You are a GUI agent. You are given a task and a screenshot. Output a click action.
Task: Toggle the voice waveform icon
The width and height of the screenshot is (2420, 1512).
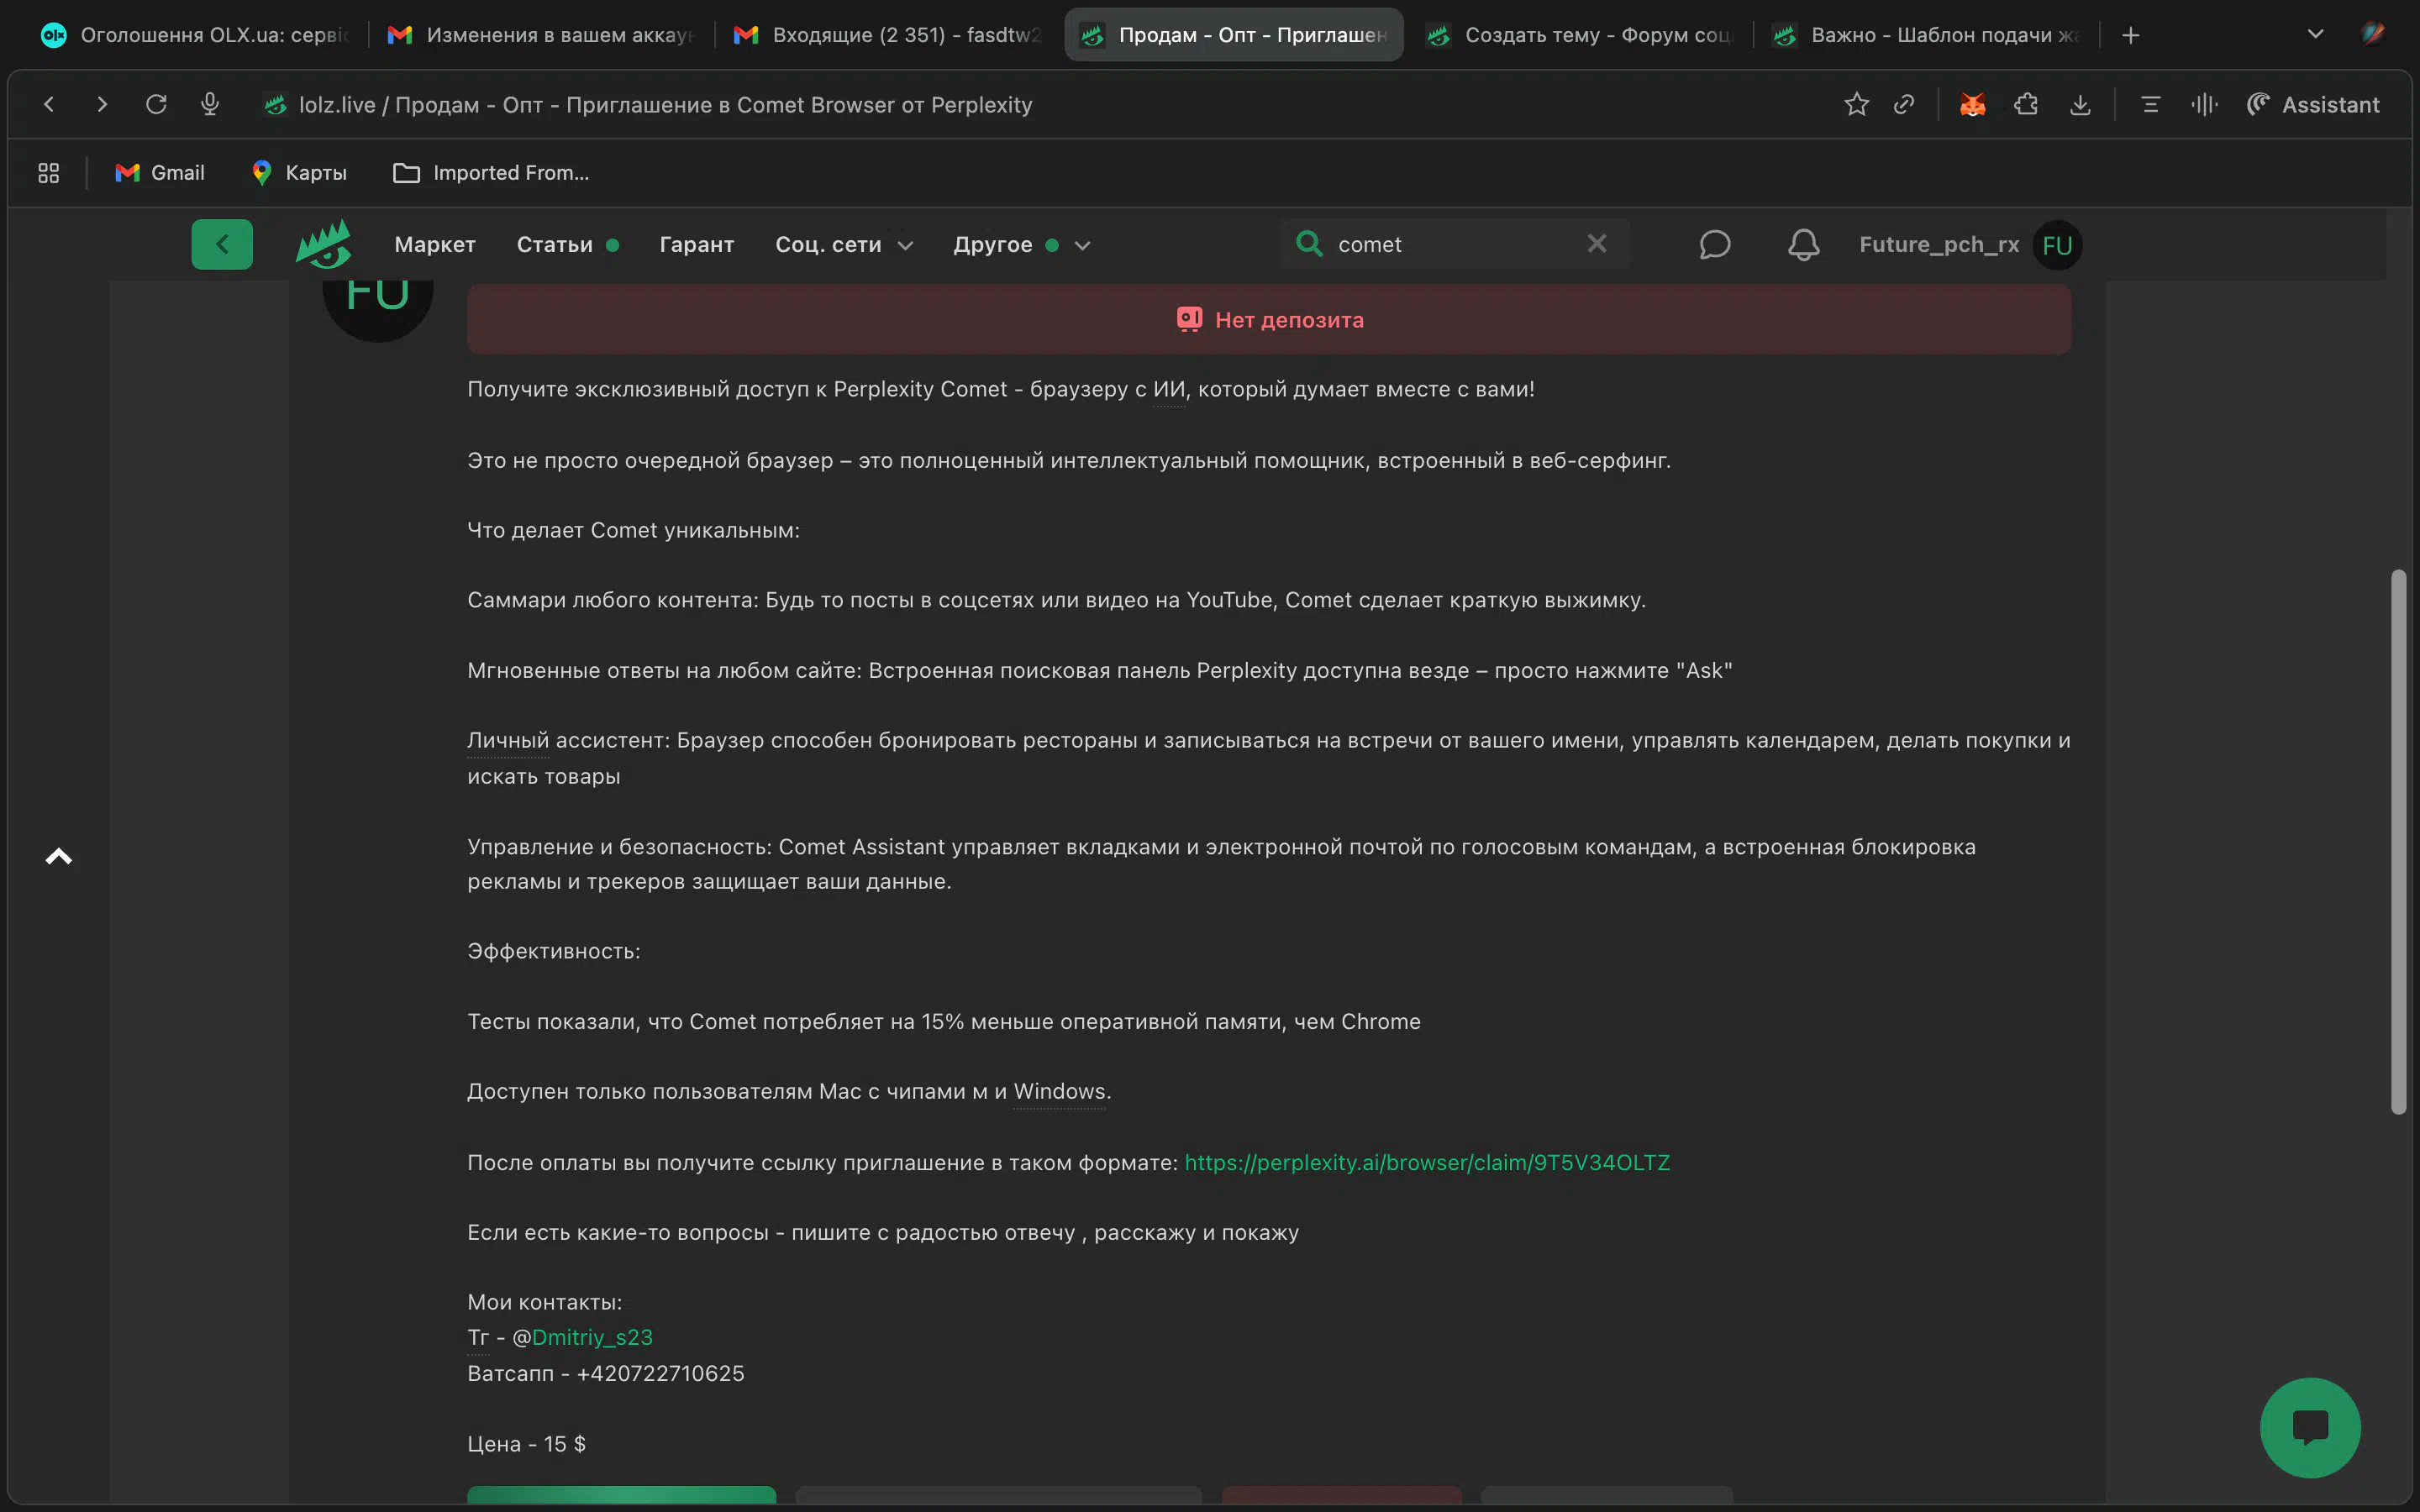[2204, 104]
